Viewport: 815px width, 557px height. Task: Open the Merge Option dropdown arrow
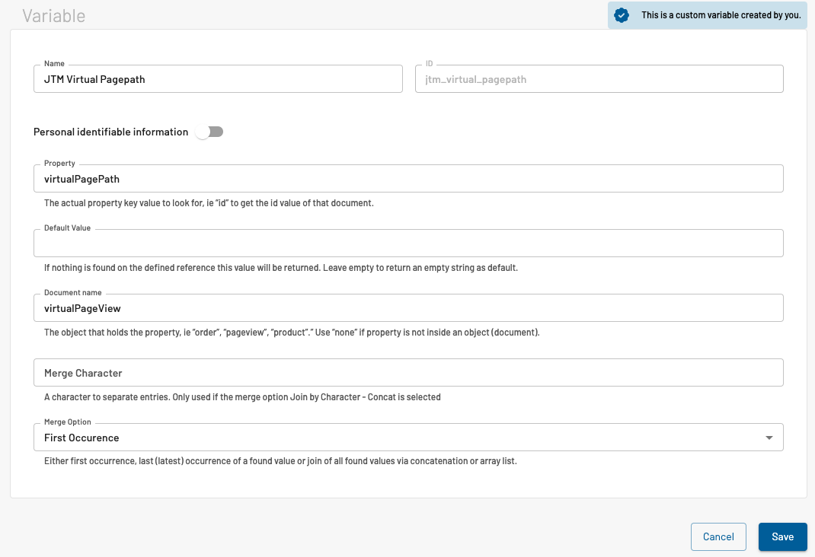(769, 438)
